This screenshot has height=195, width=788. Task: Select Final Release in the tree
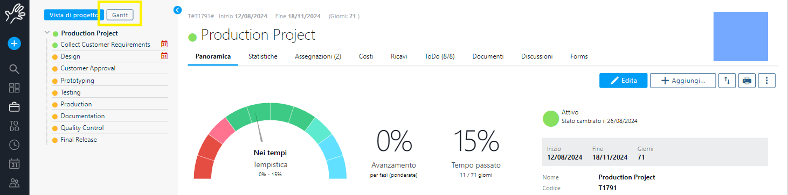click(x=79, y=140)
